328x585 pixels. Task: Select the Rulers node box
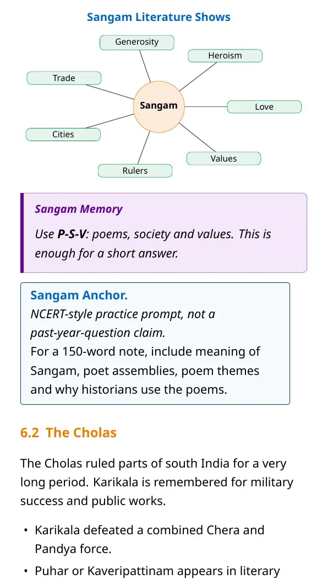(135, 171)
